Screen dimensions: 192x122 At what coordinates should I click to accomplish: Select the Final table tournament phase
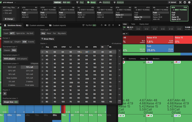(30, 85)
